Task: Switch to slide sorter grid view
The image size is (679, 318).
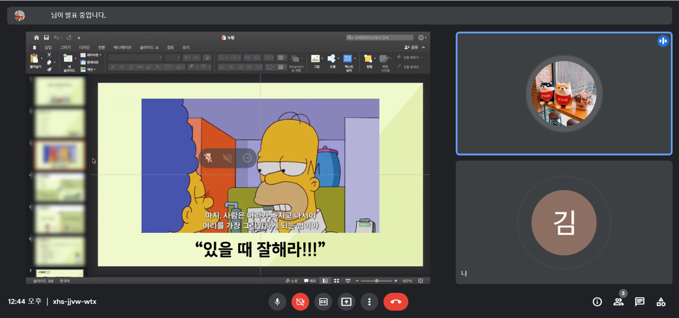Action: (x=337, y=281)
